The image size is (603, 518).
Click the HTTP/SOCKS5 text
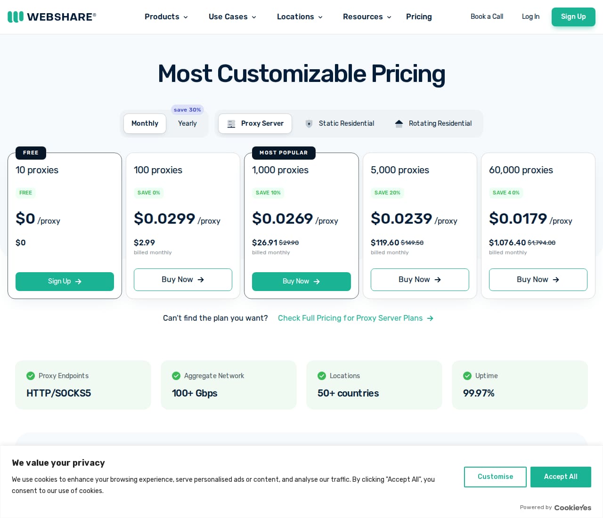tap(59, 393)
